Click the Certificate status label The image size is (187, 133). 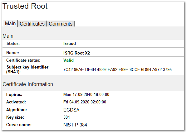coord(23,60)
